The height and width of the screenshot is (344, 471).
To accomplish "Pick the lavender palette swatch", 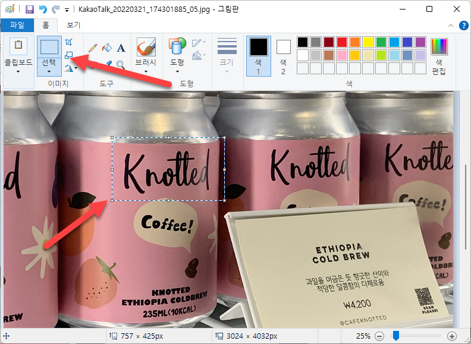I will click(420, 55).
